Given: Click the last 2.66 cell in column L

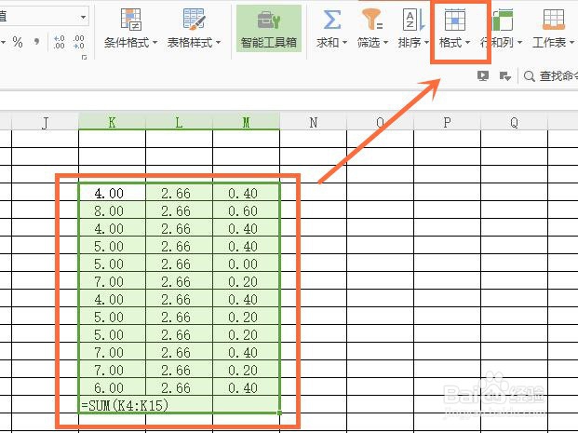Looking at the screenshot, I should (179, 387).
